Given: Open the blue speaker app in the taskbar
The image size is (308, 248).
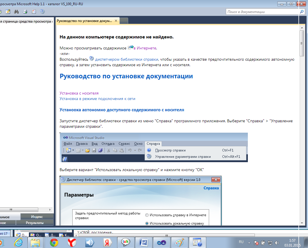Looking at the screenshot, I should [90, 243].
